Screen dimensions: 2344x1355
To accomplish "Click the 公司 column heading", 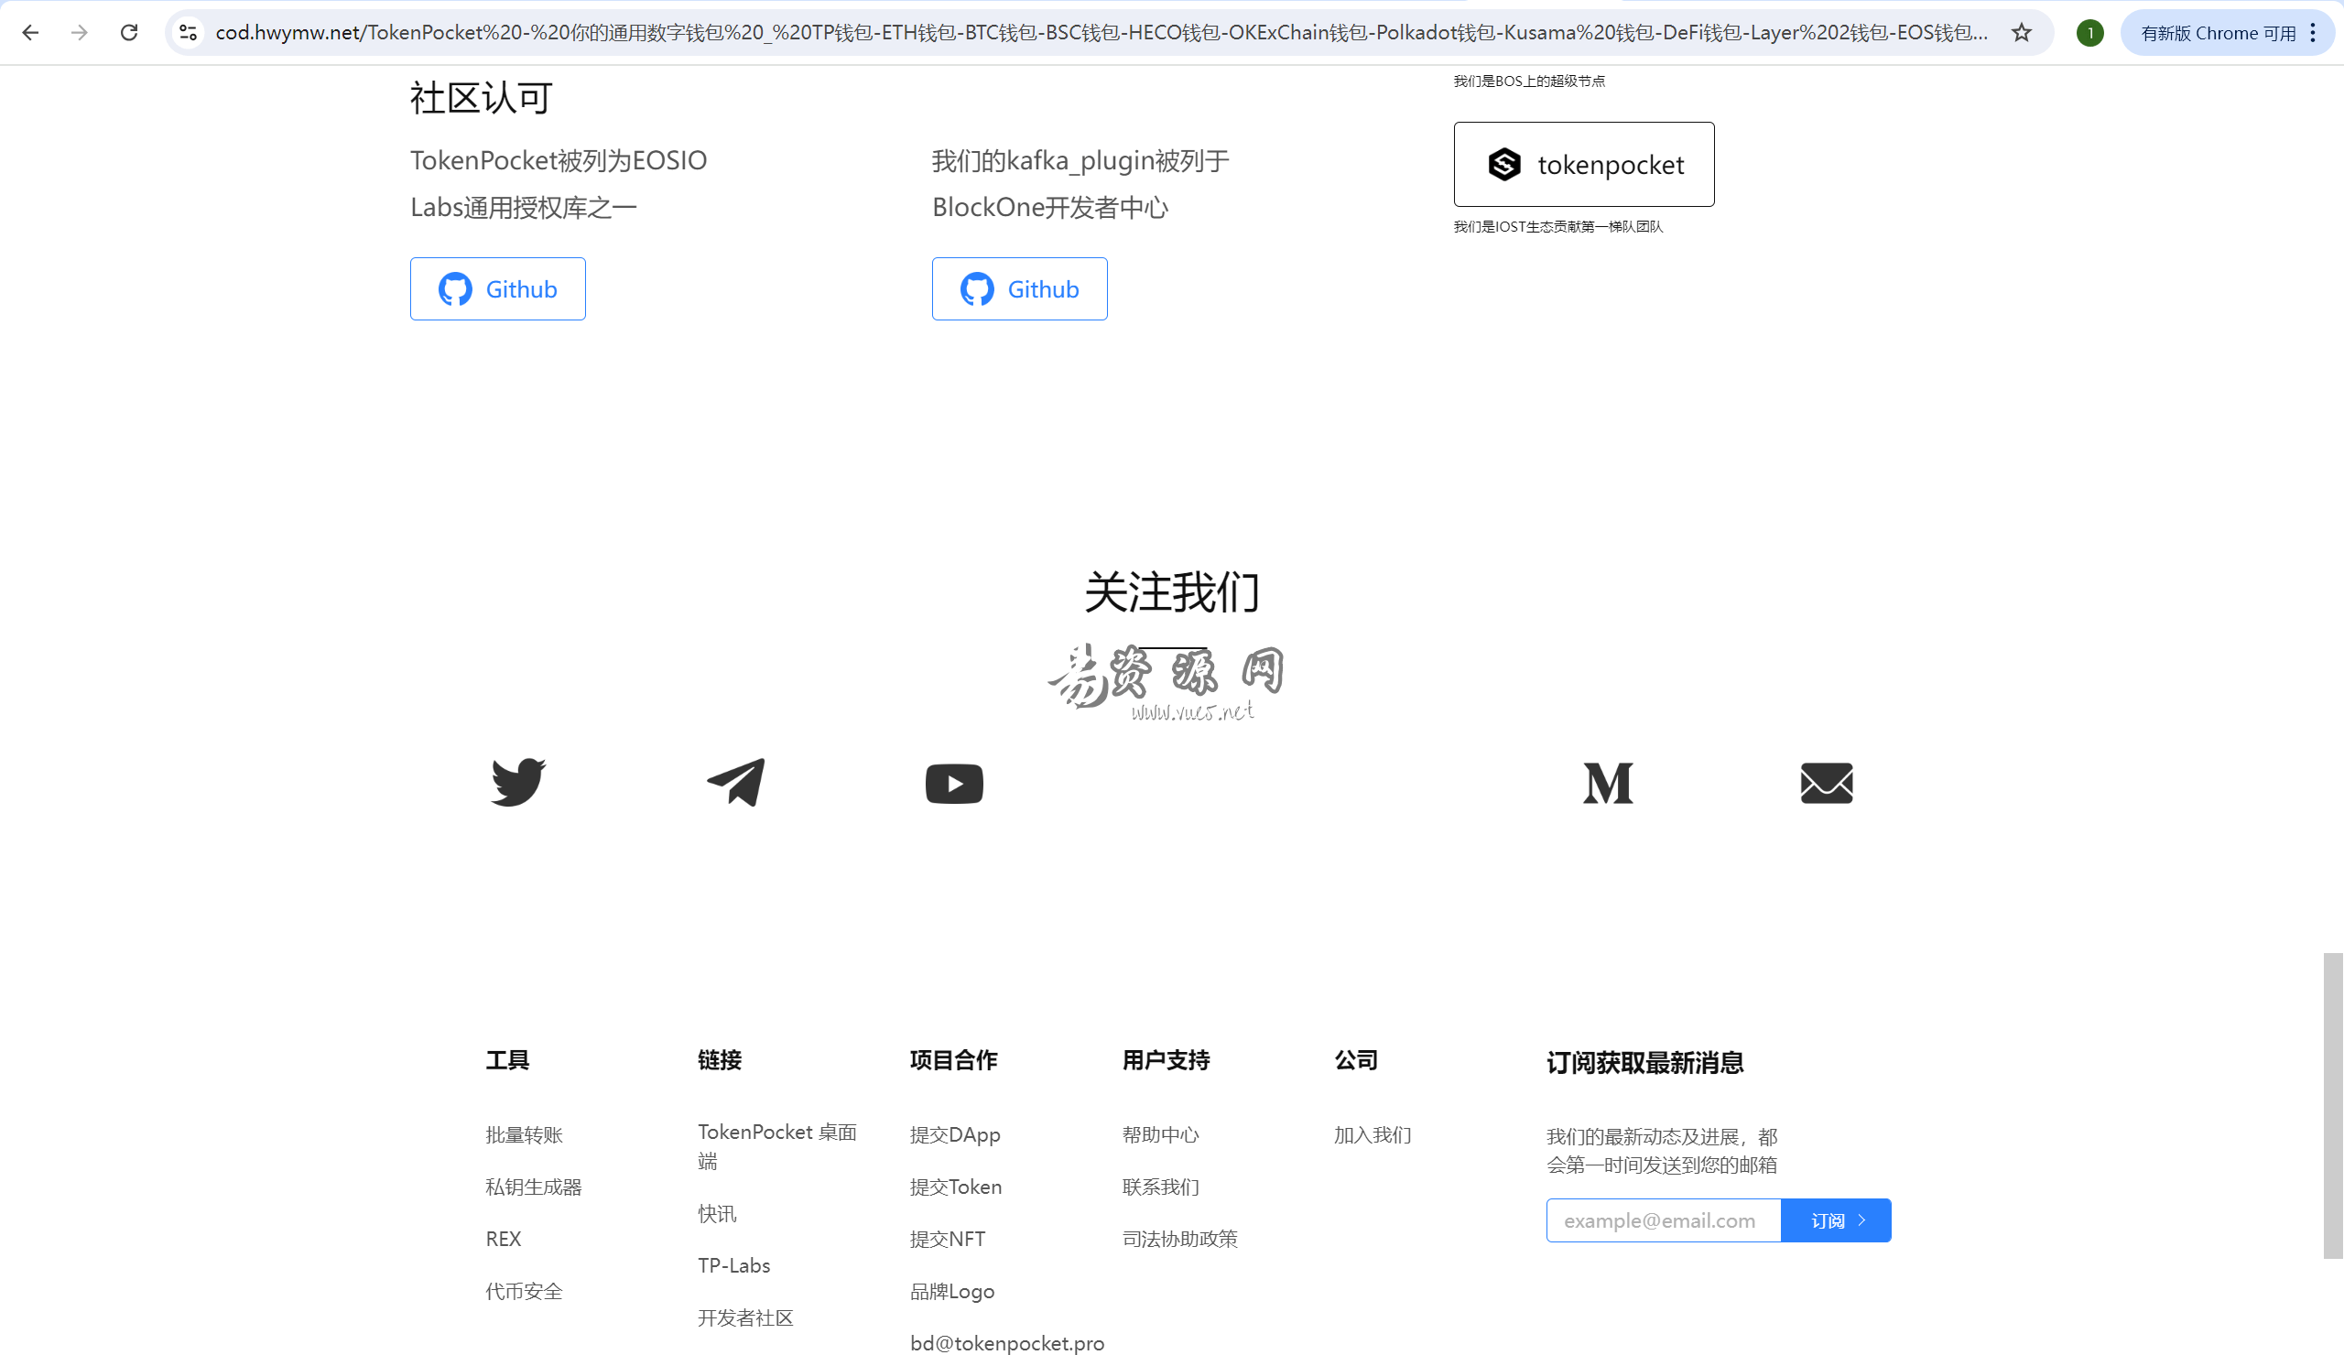I will [x=1355, y=1059].
